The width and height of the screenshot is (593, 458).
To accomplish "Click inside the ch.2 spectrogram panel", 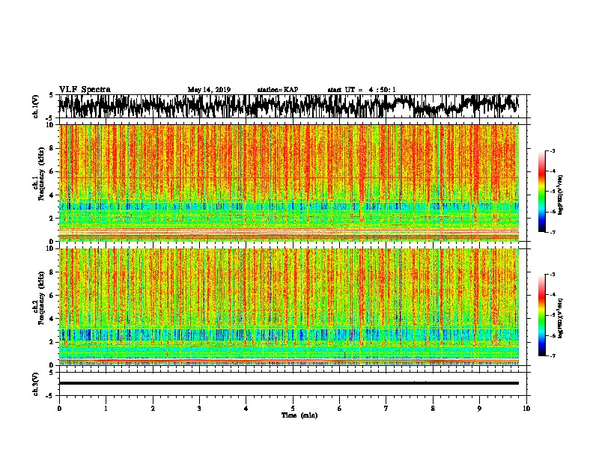I will [x=288, y=307].
